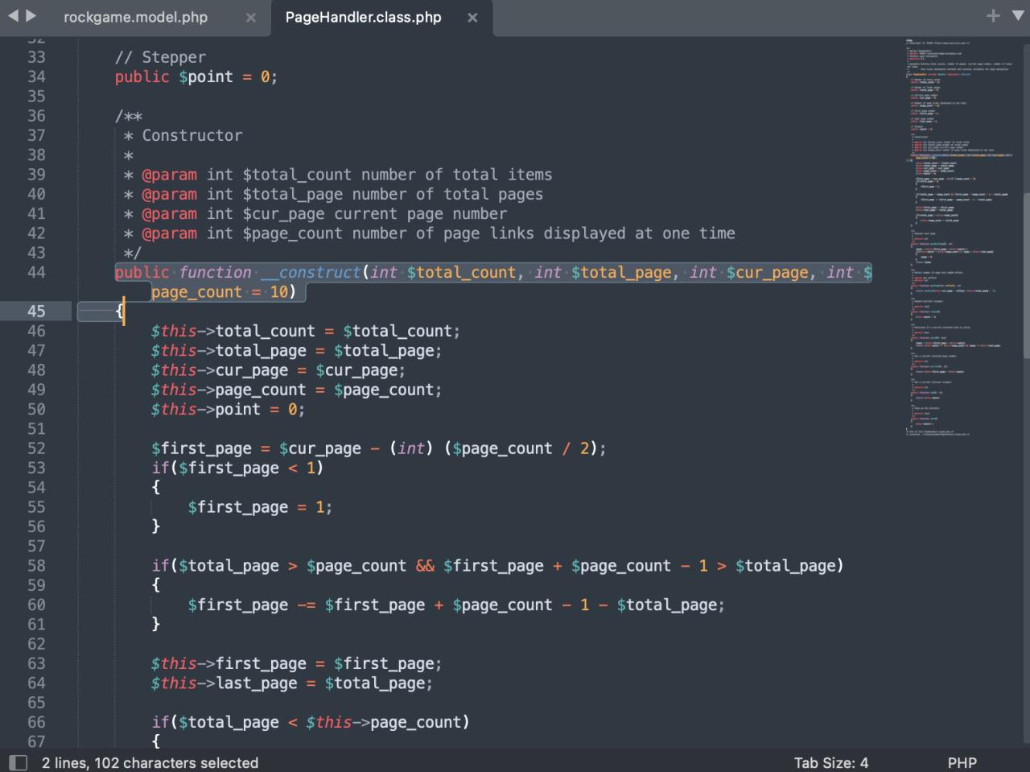
Task: Place cursor on '// Stepper' comment
Action: click(160, 57)
